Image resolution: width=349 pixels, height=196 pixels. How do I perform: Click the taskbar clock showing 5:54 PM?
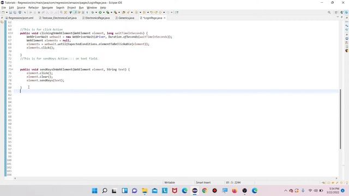[x=334, y=191]
